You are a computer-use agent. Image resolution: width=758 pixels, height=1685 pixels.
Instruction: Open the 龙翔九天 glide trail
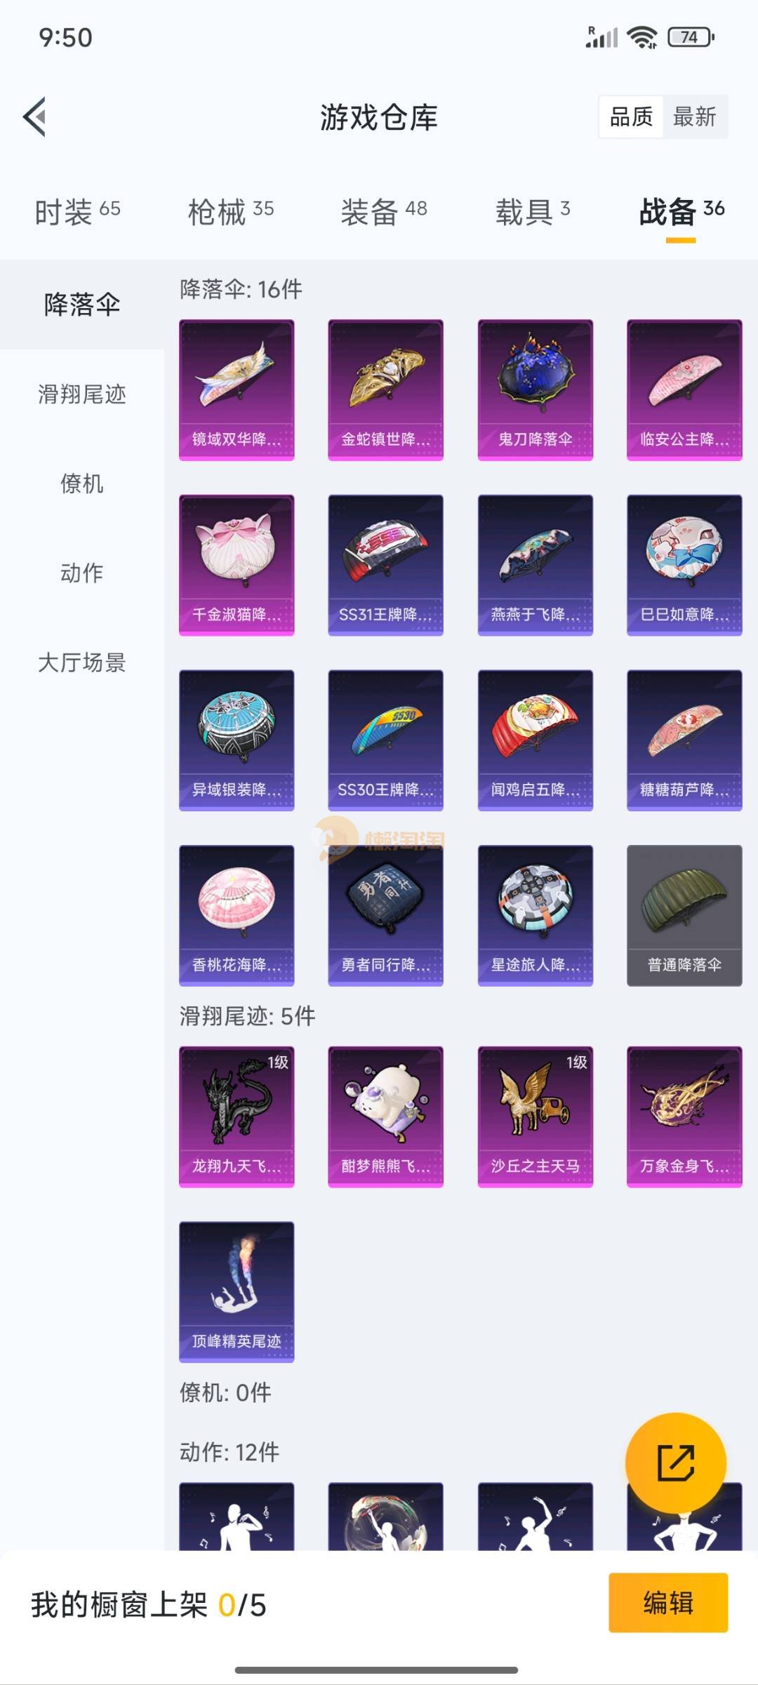pyautogui.click(x=237, y=1117)
